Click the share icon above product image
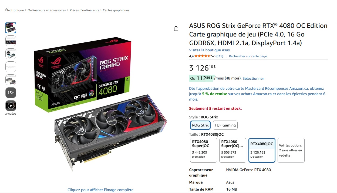The width and height of the screenshot is (337, 193). coord(176,28)
